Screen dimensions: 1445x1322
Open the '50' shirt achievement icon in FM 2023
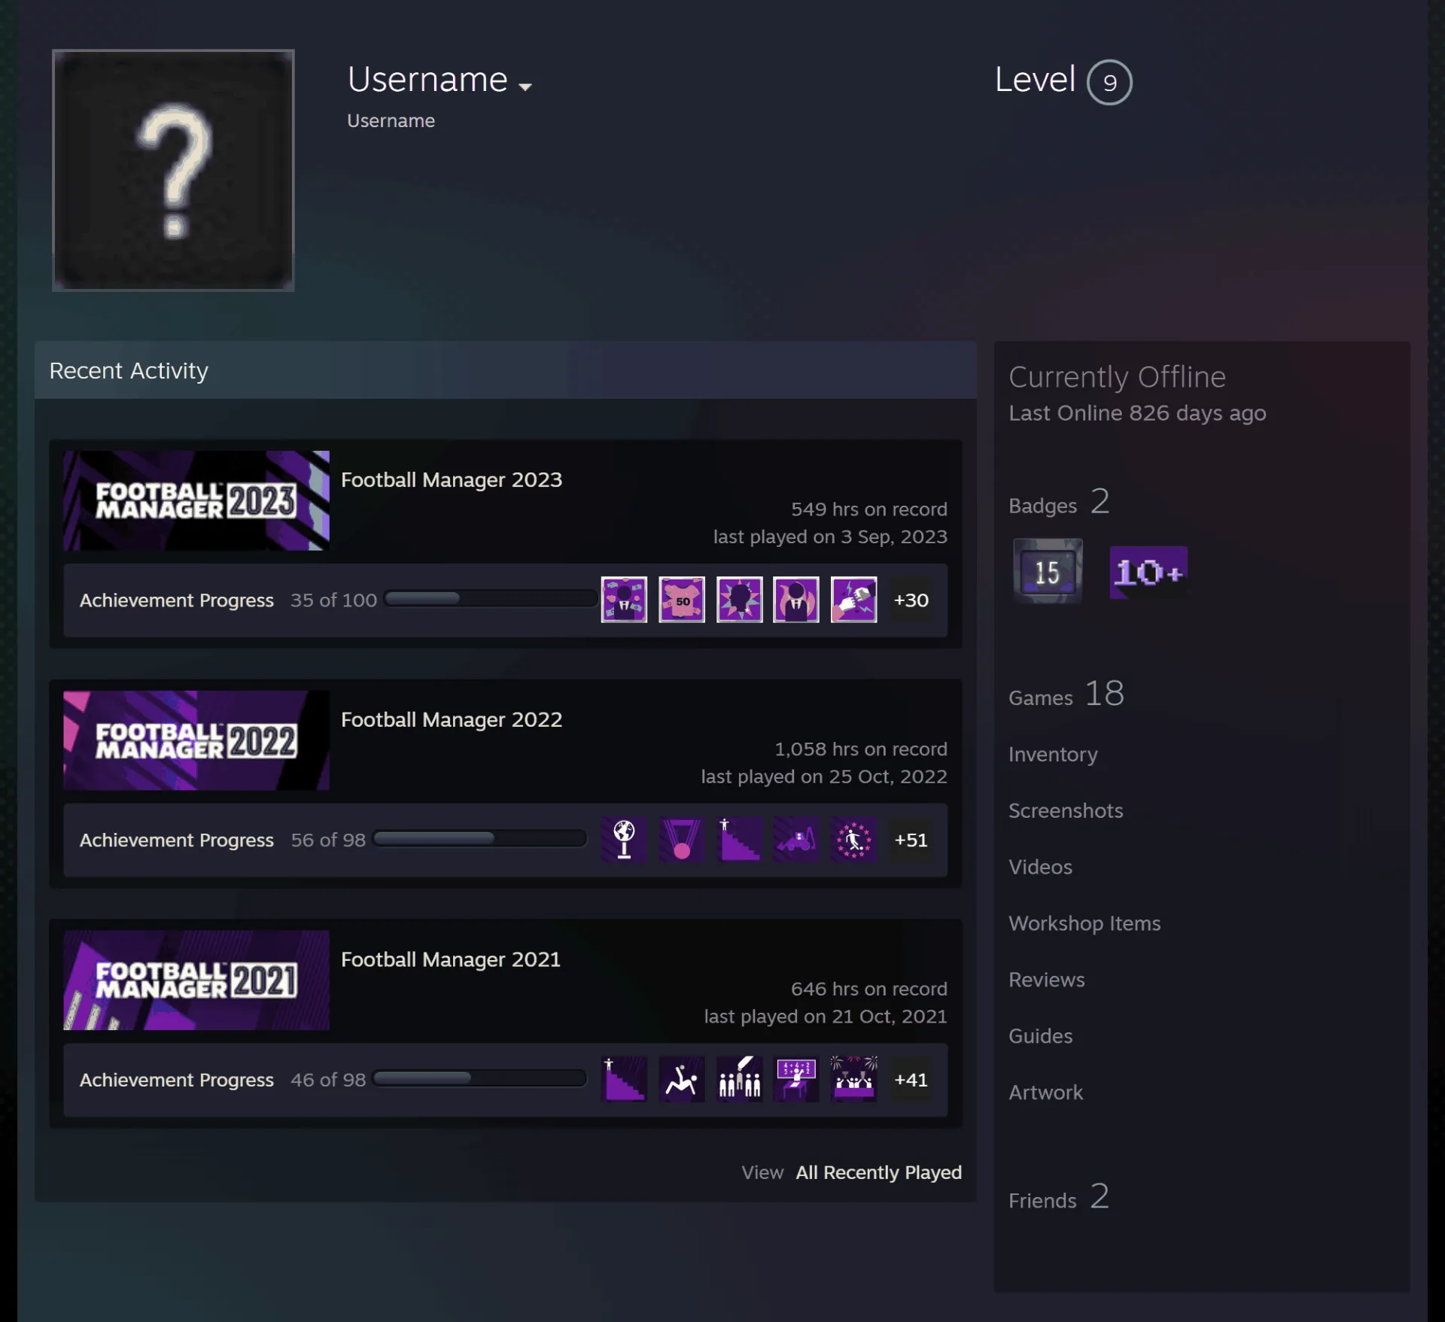(x=682, y=600)
